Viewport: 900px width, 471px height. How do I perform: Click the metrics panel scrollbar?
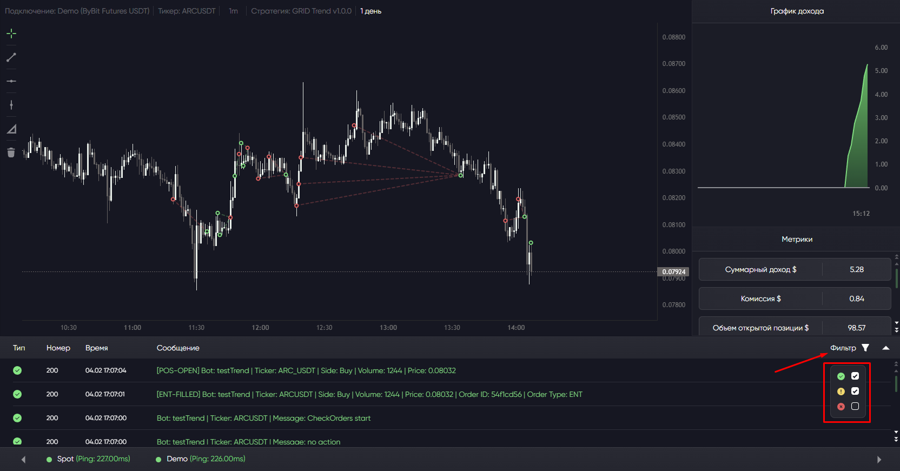(896, 278)
